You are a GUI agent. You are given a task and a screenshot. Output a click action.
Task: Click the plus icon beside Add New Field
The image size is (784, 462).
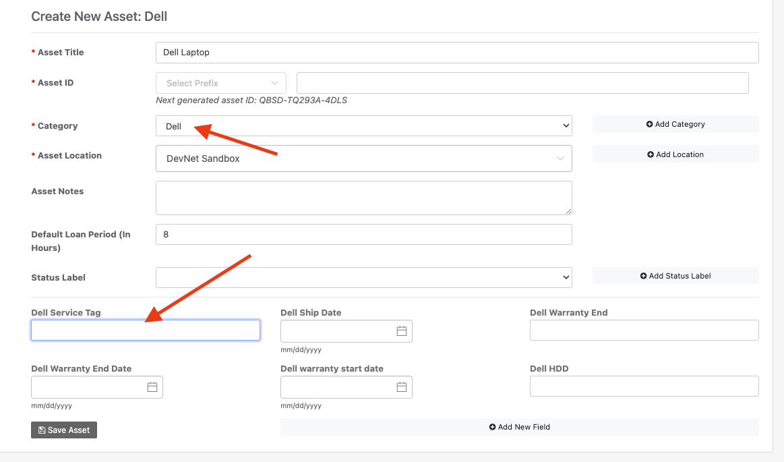coord(493,427)
